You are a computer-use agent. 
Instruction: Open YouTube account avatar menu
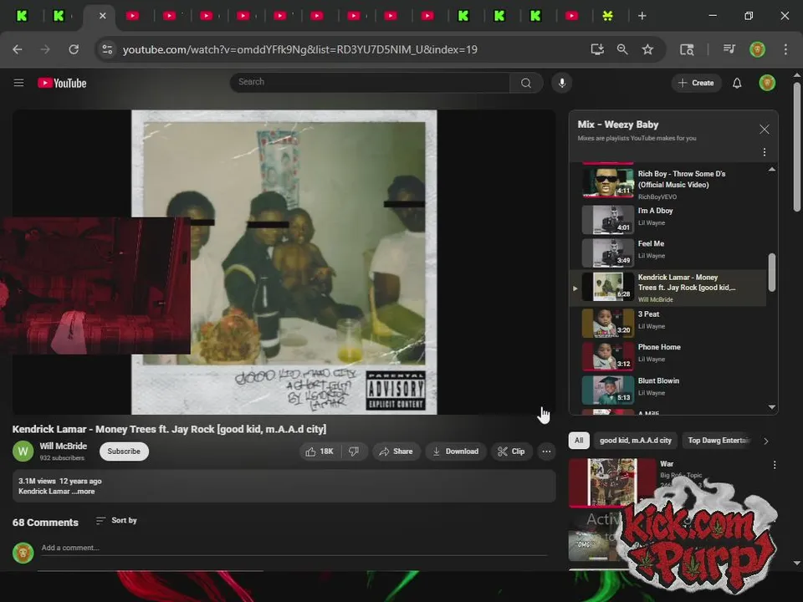767,83
